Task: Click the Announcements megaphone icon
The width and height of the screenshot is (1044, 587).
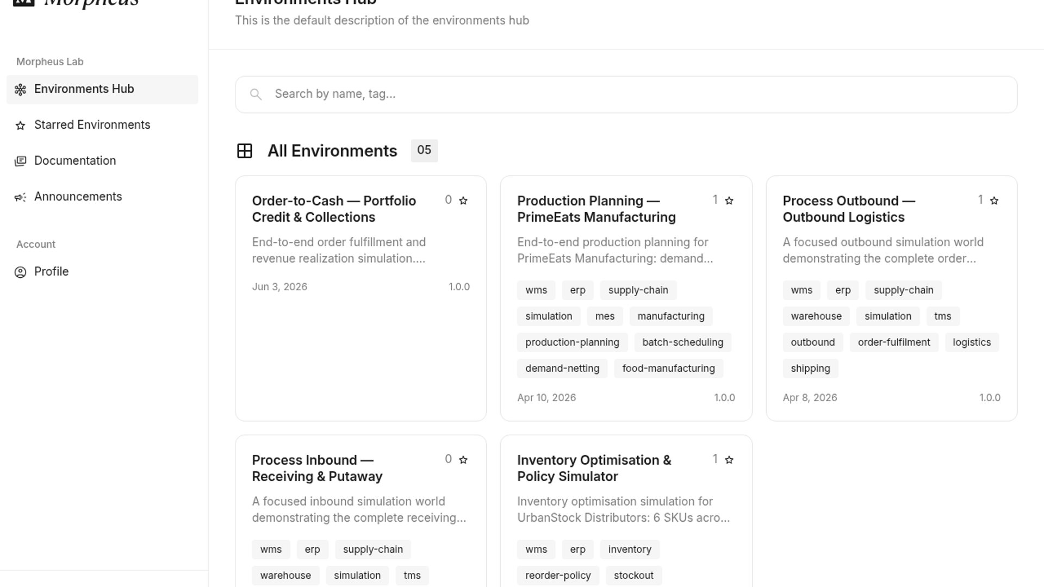Action: (x=20, y=197)
